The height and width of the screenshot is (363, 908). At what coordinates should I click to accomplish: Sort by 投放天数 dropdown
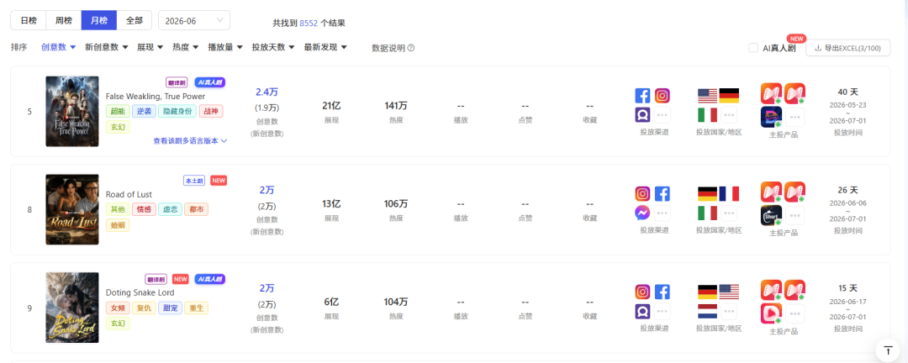click(273, 47)
